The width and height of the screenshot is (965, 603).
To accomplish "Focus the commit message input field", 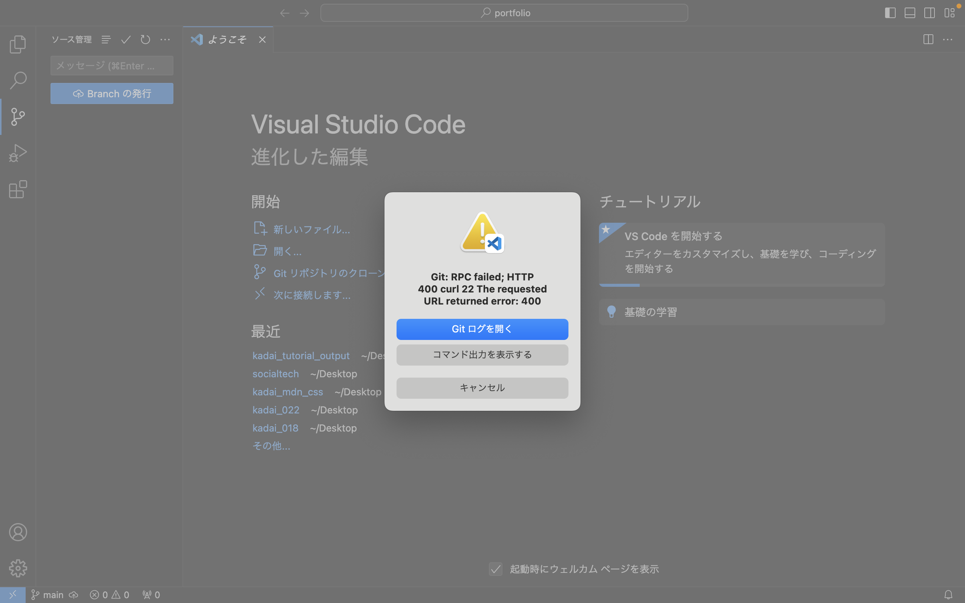I will (x=112, y=66).
